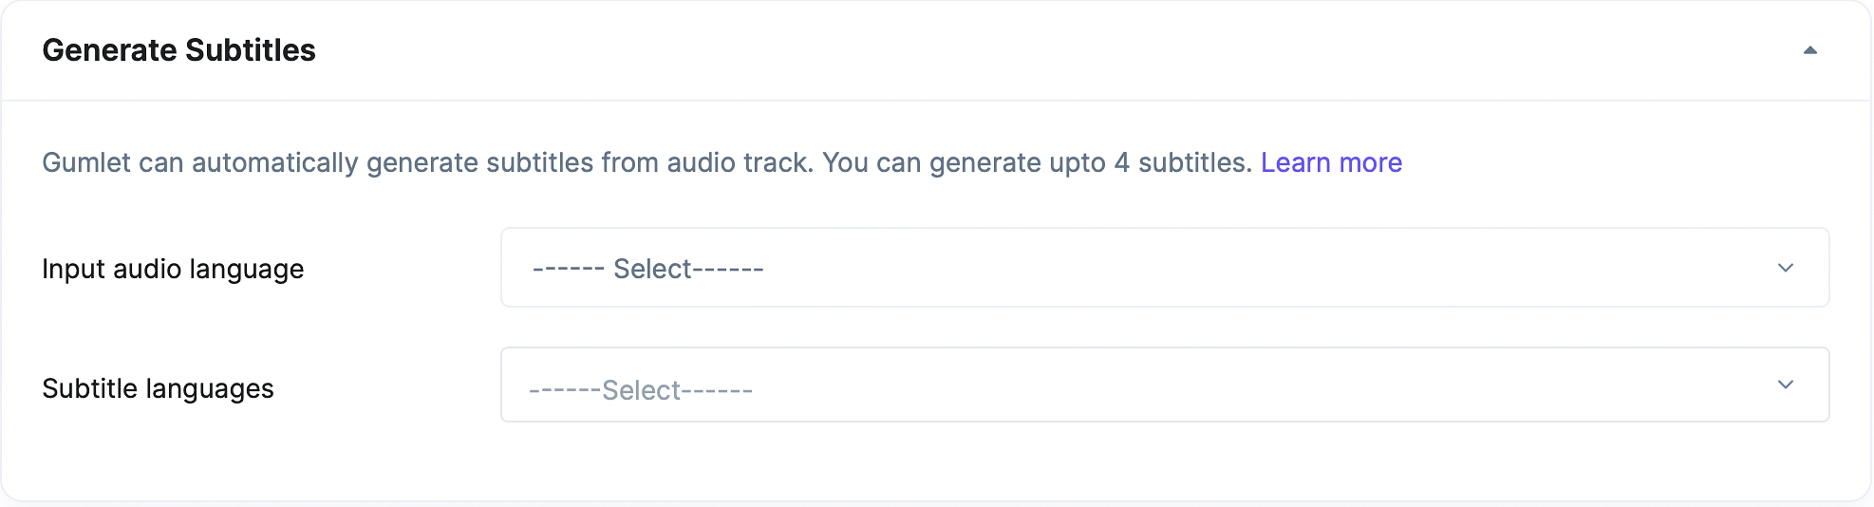Focus the Subtitle languages multi-select box
The width and height of the screenshot is (1874, 507).
pos(1165,385)
